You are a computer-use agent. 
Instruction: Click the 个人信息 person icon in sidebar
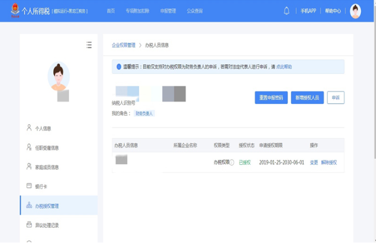point(29,128)
